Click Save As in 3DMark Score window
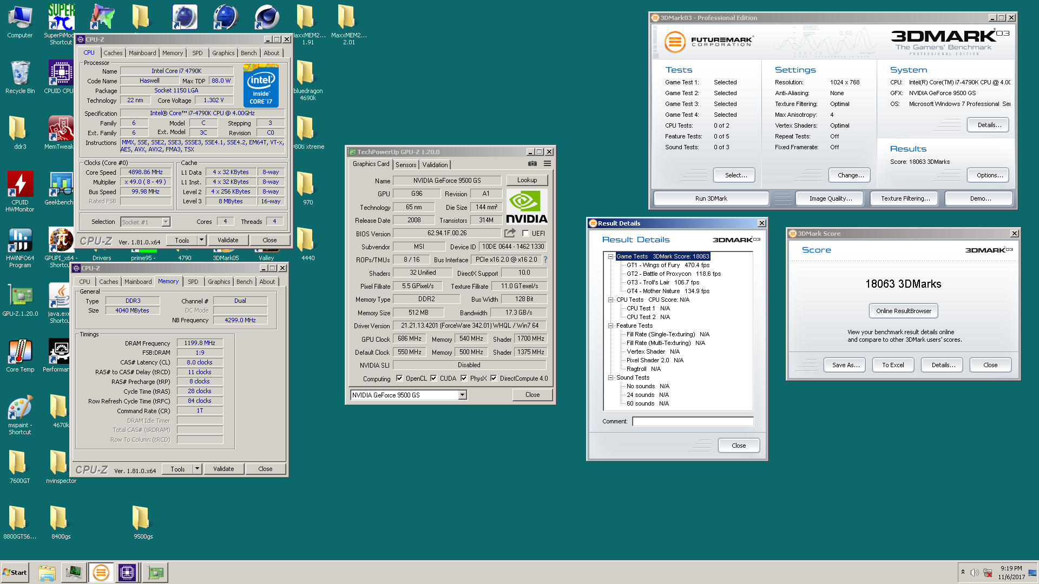 click(x=845, y=365)
